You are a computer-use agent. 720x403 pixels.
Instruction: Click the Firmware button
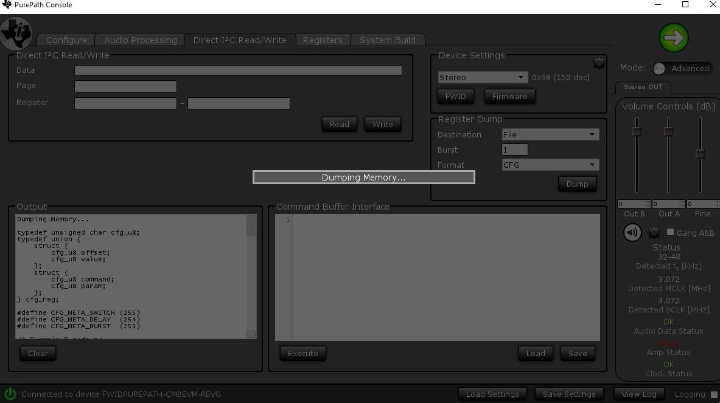click(x=509, y=96)
